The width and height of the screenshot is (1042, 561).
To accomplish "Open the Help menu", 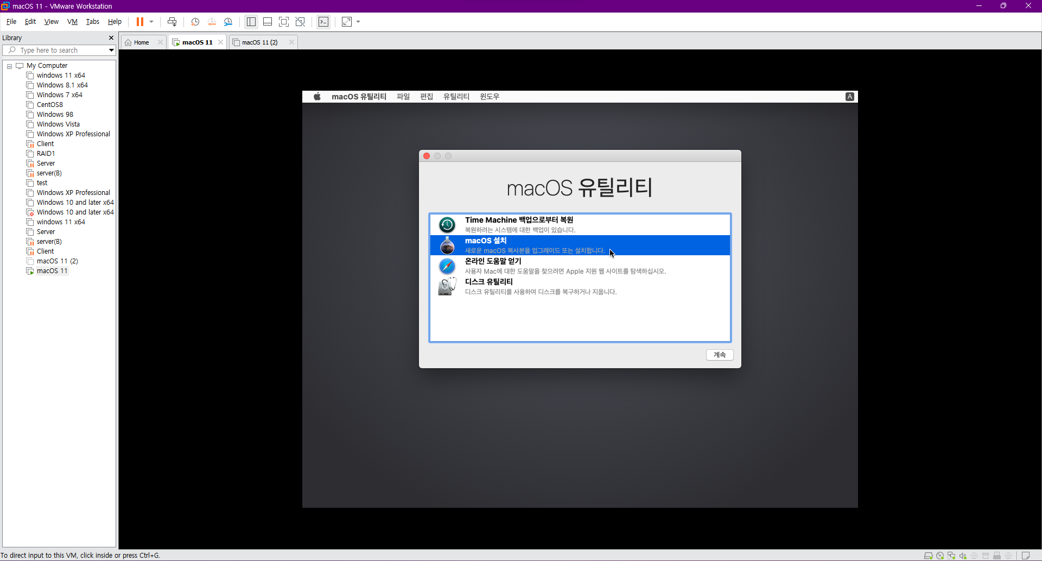I will [x=115, y=22].
